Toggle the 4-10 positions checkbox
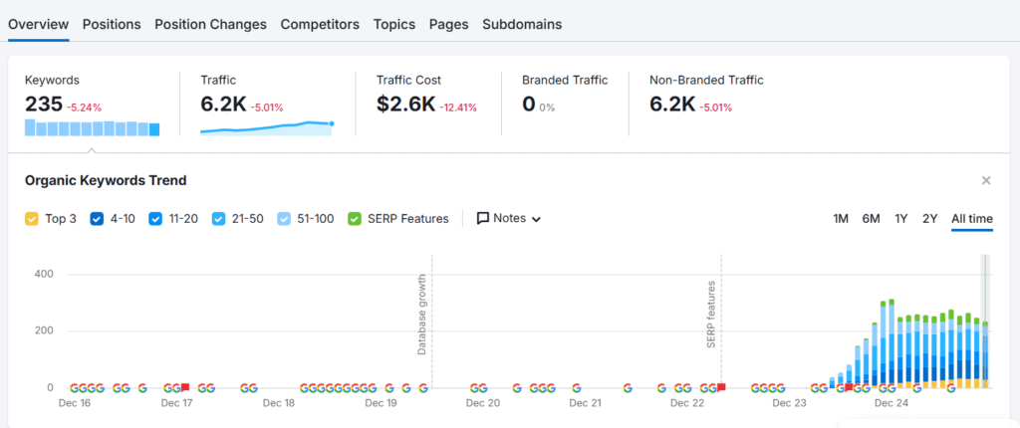 click(x=98, y=219)
